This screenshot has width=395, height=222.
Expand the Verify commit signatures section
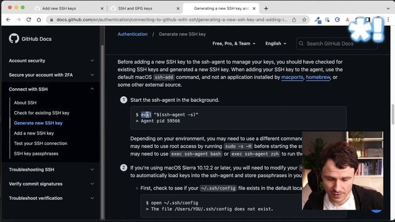coord(51,184)
